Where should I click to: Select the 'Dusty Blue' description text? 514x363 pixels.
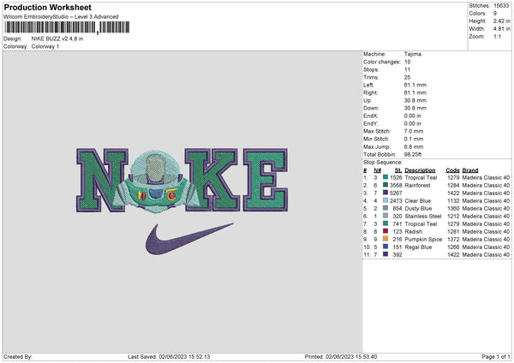point(418,208)
